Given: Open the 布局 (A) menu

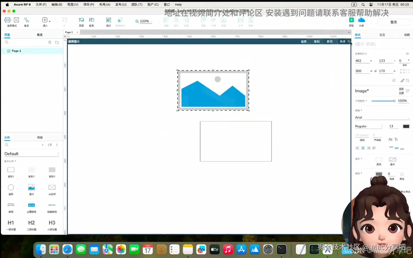Looking at the screenshot, I should pos(105,5).
